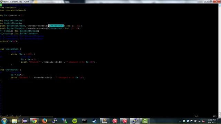Open the first iTunes taskbar icon
This screenshot has width=221, height=124.
tap(115, 121)
